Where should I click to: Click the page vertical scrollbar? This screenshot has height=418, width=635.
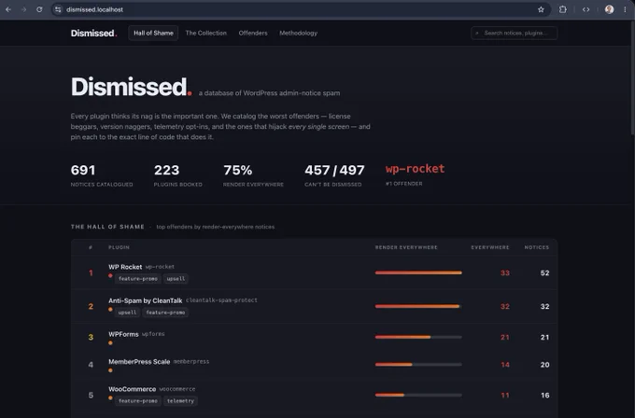632,77
